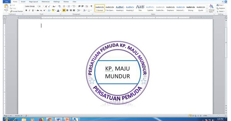Image resolution: width=231 pixels, height=121 pixels.
Task: Switch to the View tab
Action: tap(74, 2)
